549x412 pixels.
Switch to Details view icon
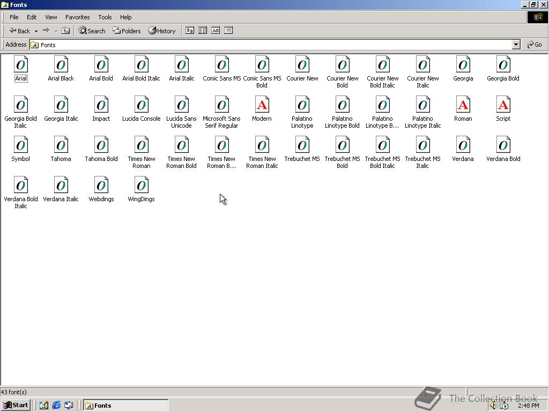pyautogui.click(x=228, y=31)
